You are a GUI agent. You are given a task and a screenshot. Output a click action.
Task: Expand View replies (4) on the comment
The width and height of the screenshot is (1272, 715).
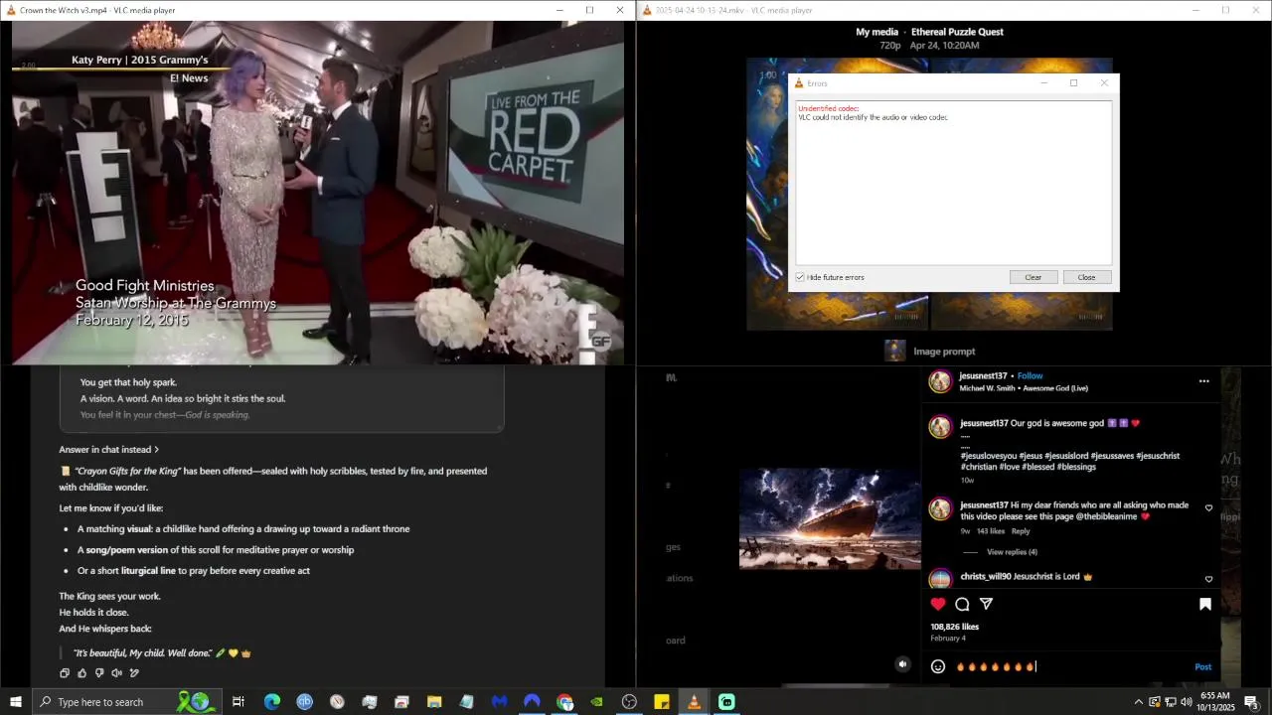(x=1012, y=552)
